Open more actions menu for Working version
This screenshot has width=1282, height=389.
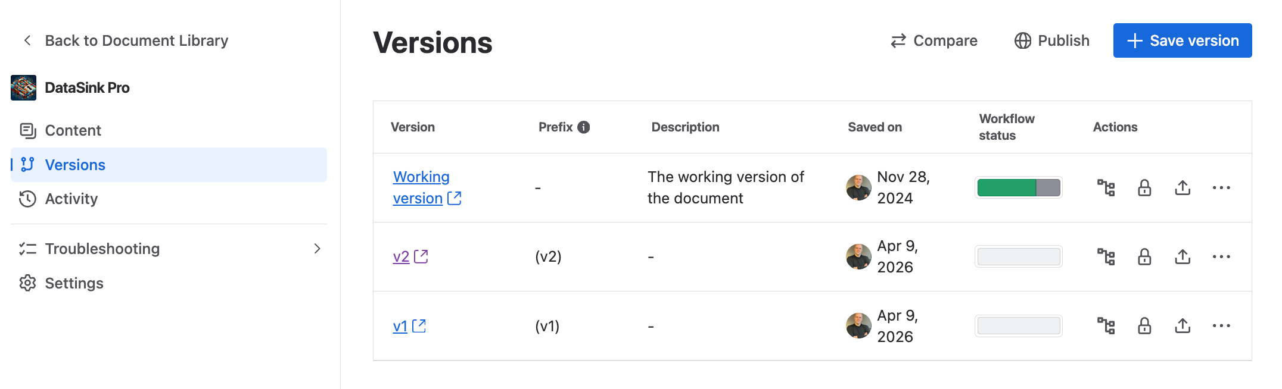click(x=1222, y=187)
